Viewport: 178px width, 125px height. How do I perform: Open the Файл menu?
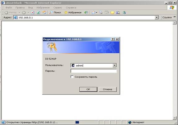click(9, 8)
